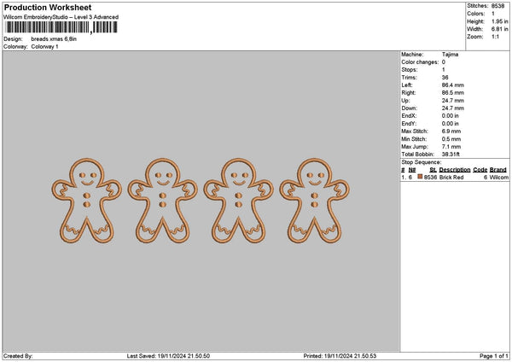This screenshot has height=362, width=512.
Task: Click the 'Created By:' footer label
Action: tap(18, 356)
